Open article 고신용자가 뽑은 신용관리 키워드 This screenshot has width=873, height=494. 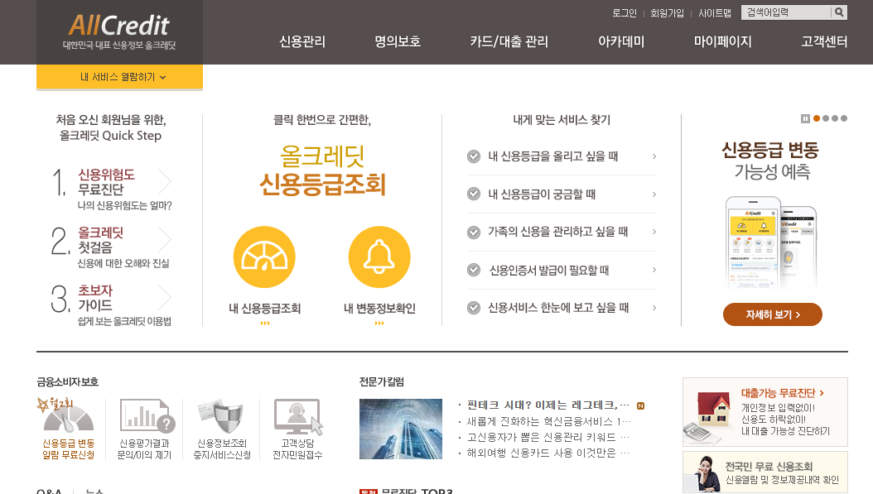coord(547,437)
